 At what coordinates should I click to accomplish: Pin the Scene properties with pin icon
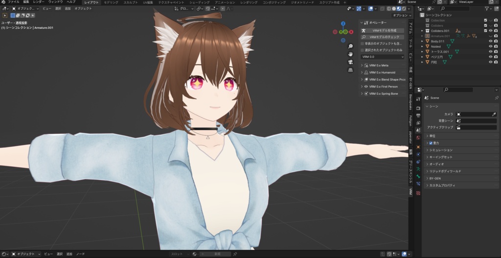497,98
